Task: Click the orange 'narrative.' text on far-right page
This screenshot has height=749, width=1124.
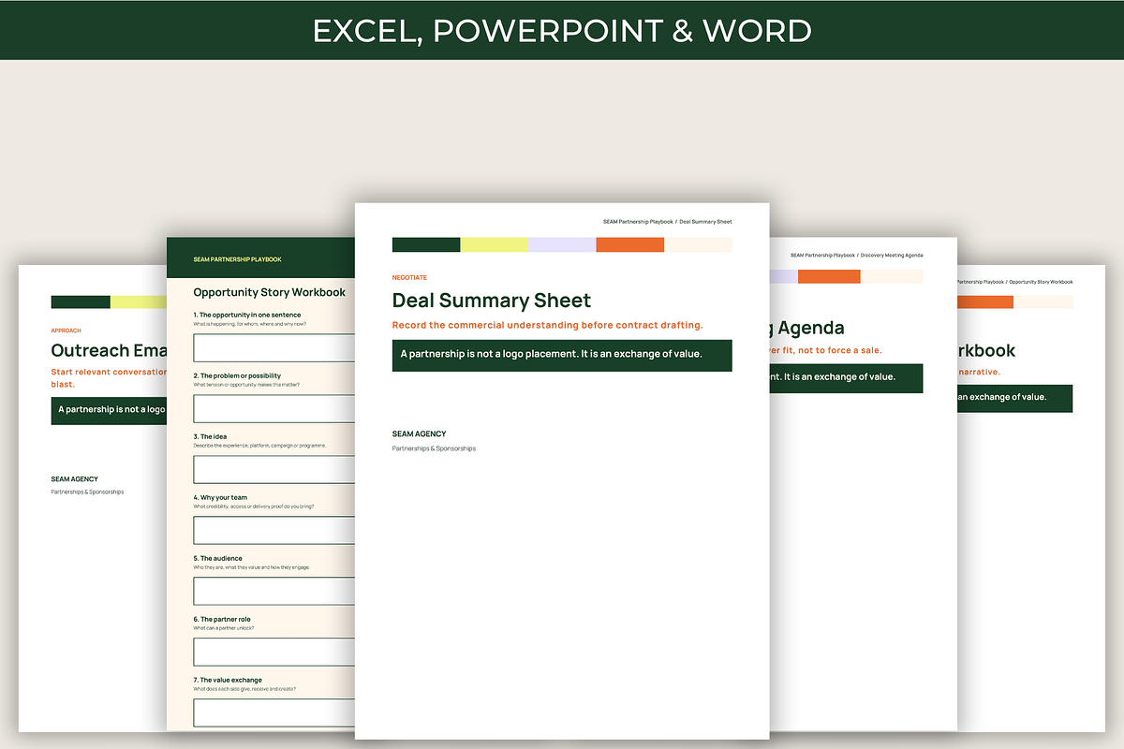Action: click(979, 372)
